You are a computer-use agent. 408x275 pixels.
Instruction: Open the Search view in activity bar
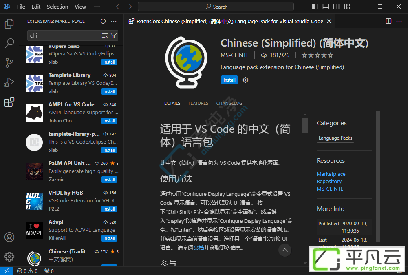9,43
